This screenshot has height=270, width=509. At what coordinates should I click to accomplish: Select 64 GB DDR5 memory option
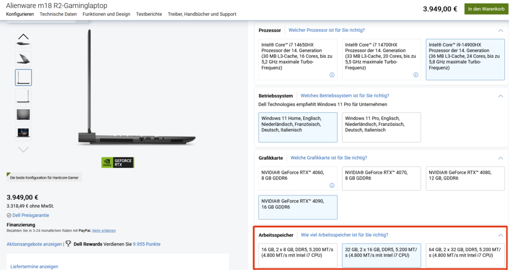pos(465,255)
